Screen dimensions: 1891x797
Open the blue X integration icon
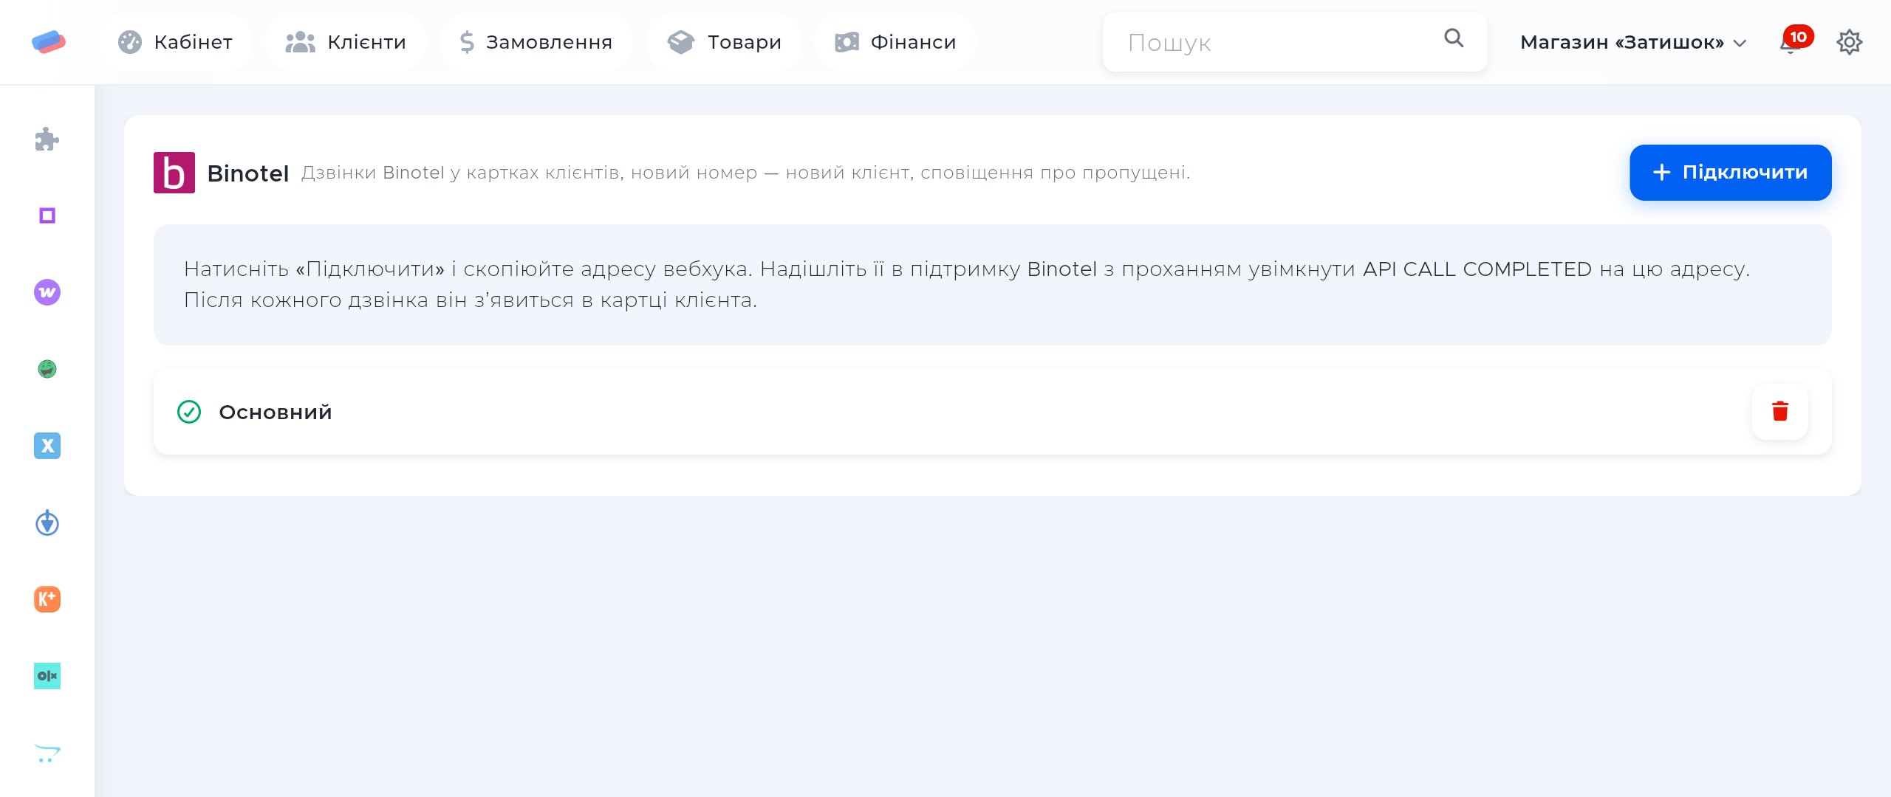pos(47,446)
